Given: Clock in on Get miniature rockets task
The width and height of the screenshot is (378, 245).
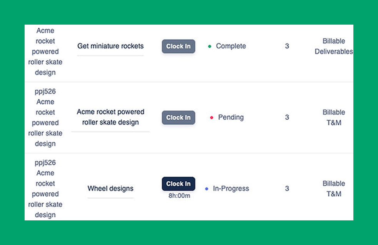Looking at the screenshot, I should pos(178,46).
